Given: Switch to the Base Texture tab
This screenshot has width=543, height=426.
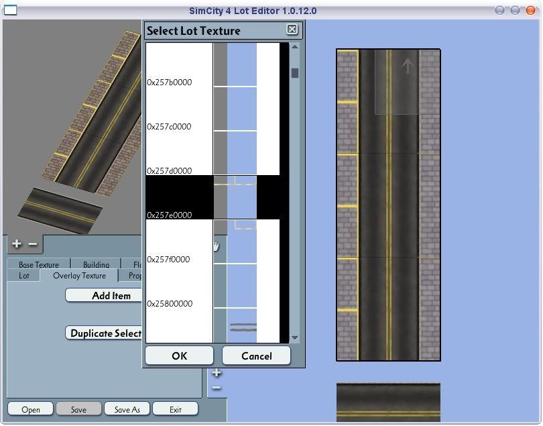Looking at the screenshot, I should tap(39, 264).
